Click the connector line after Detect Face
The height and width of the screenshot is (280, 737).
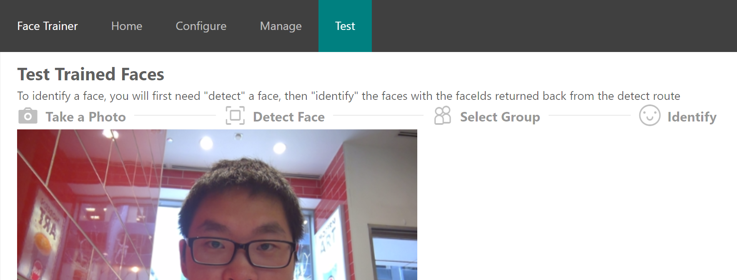(378, 115)
